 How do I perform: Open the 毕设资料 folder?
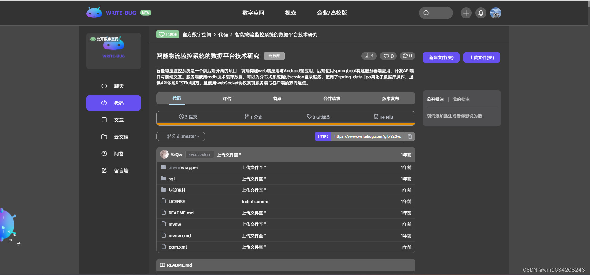click(x=177, y=190)
